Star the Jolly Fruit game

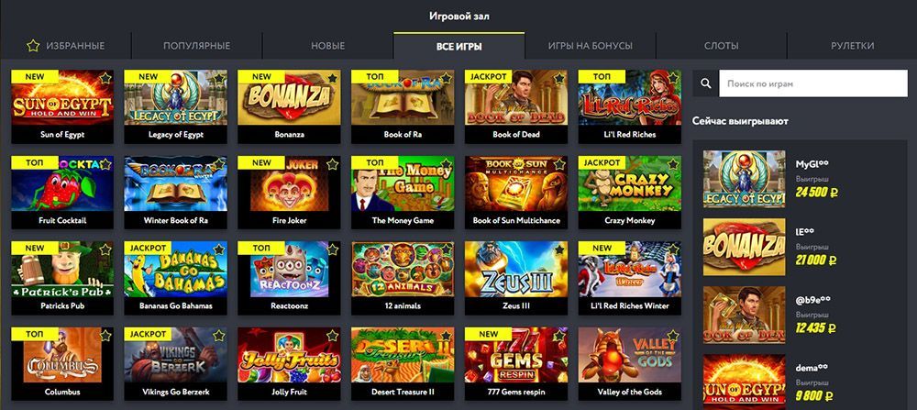click(x=332, y=335)
